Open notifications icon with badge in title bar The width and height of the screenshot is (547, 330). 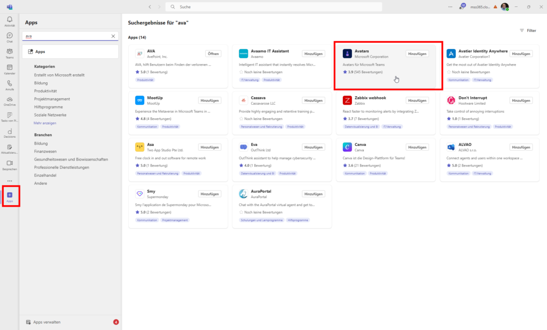462,6
